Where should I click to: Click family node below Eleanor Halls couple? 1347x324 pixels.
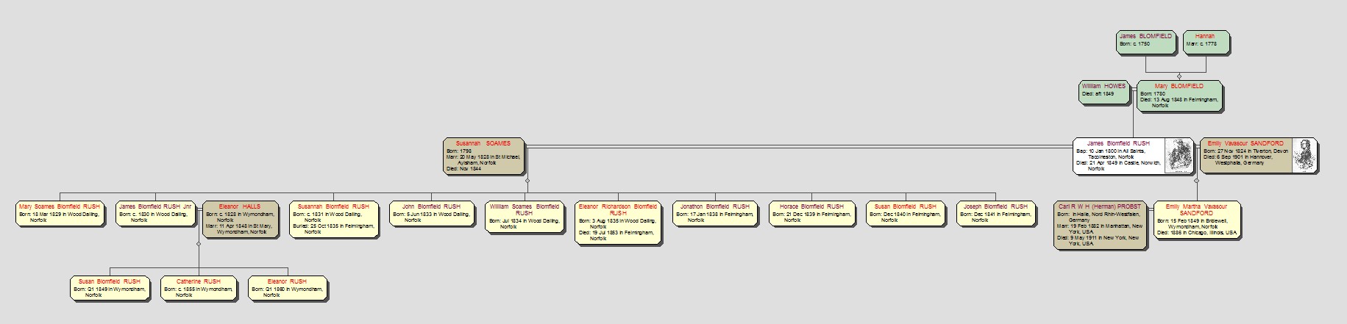(199, 243)
